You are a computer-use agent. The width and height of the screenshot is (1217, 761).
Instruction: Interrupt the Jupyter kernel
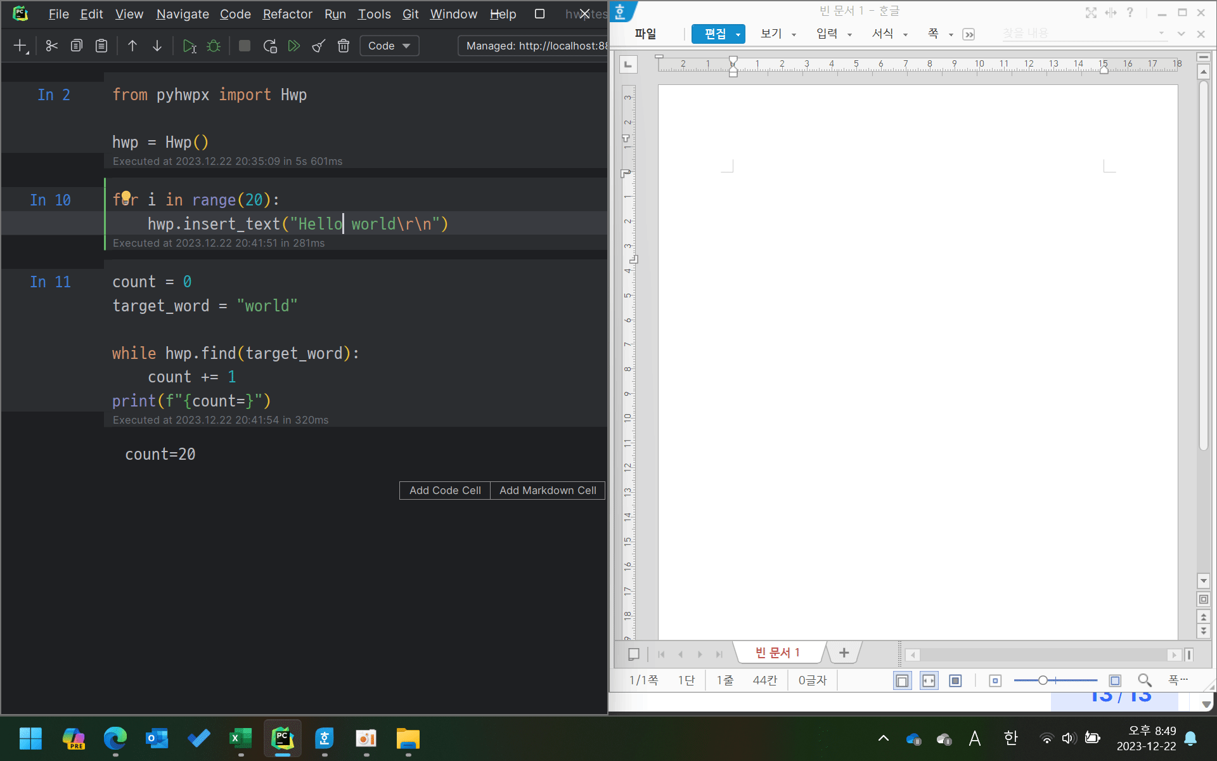pos(245,46)
